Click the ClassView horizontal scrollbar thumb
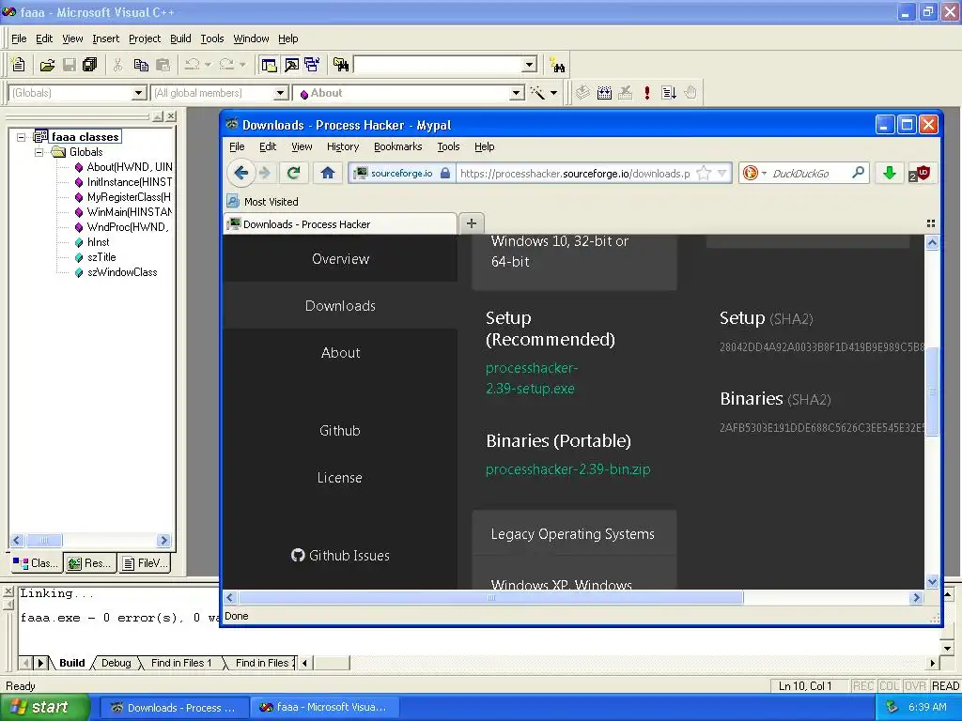The width and height of the screenshot is (962, 721). [43, 540]
